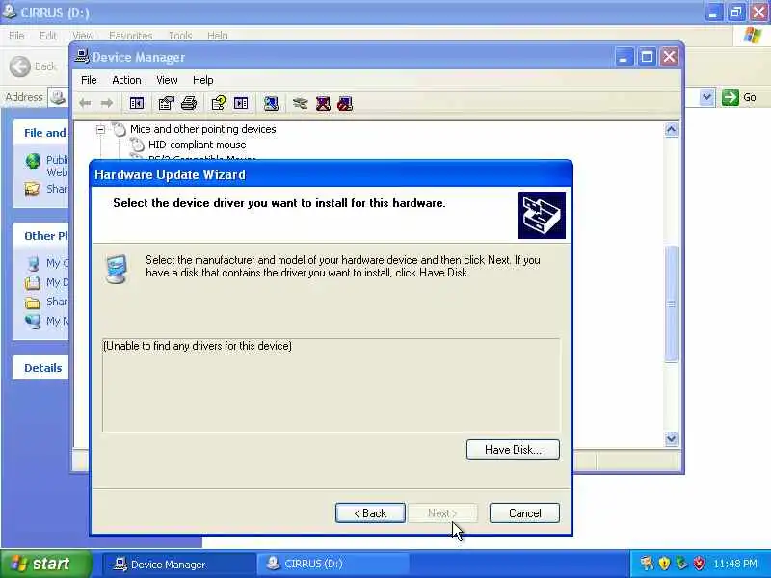Click Device Manager back arrow toolbar icon
The image size is (771, 578).
85,103
